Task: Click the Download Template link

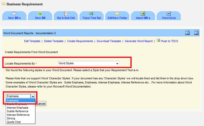Action: point(109,41)
